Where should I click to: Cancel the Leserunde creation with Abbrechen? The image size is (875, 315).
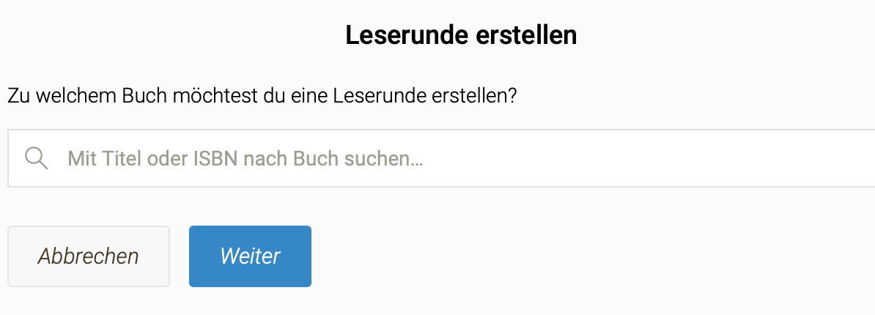coord(89,256)
